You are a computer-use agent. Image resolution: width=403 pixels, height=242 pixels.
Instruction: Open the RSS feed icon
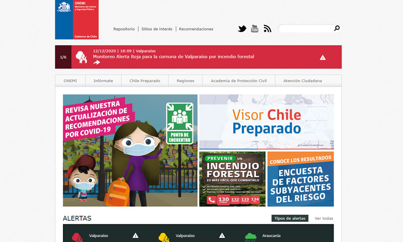point(267,29)
